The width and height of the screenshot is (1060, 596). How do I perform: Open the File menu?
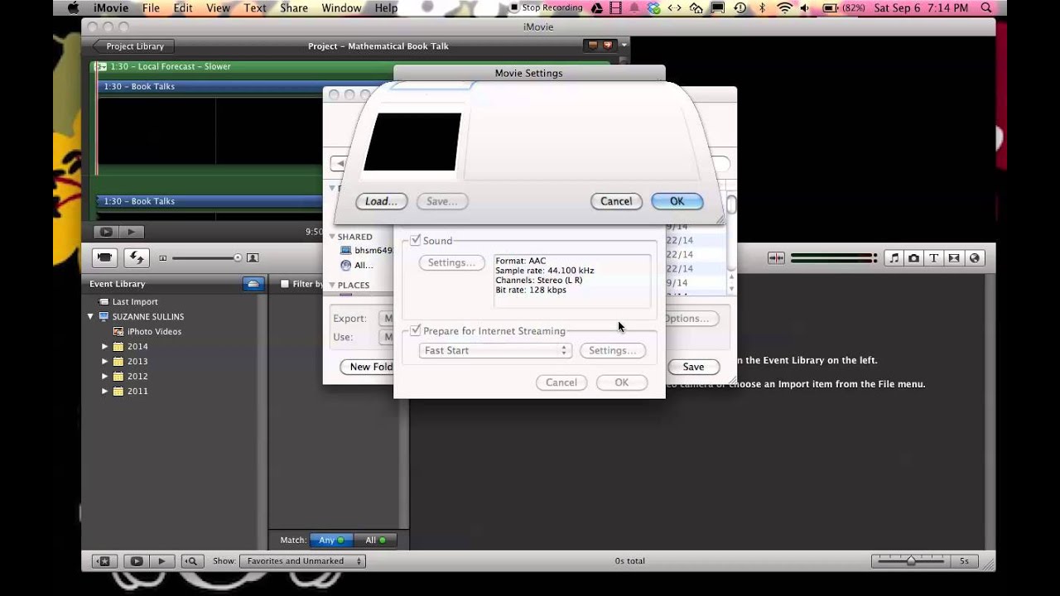[x=151, y=7]
